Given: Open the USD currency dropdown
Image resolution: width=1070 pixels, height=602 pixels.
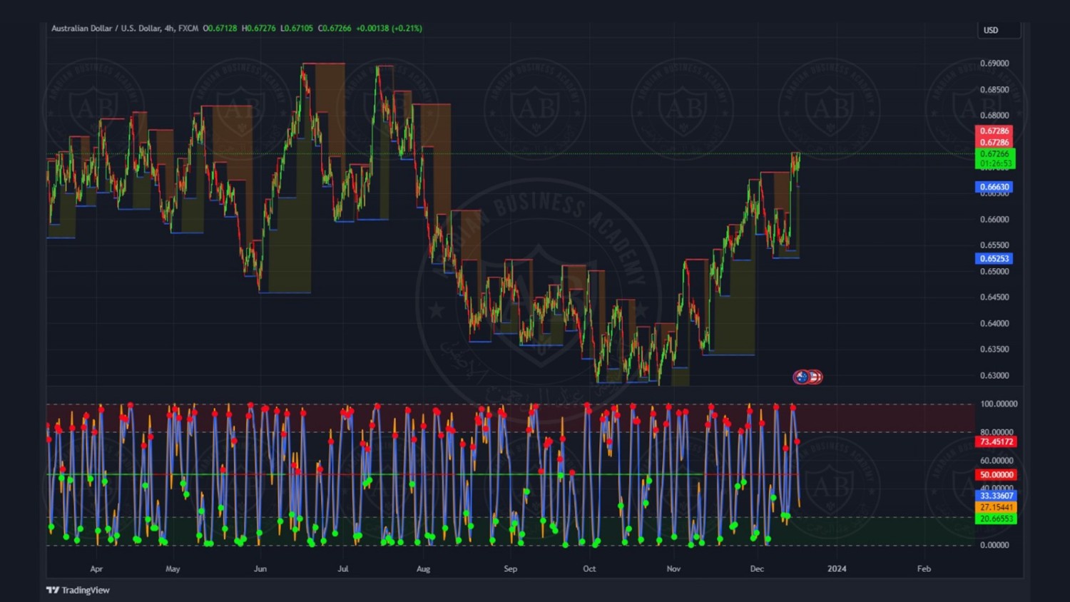Looking at the screenshot, I should 999,30.
